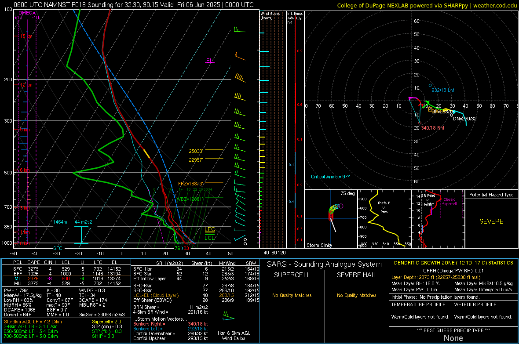This screenshot has height=344, width=519.
Task: Click the Storm Slinky label
Action: click(x=319, y=245)
